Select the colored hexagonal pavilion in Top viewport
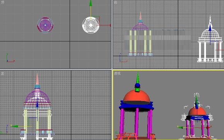Viewport: 224px width, 140px height. (x=45, y=25)
